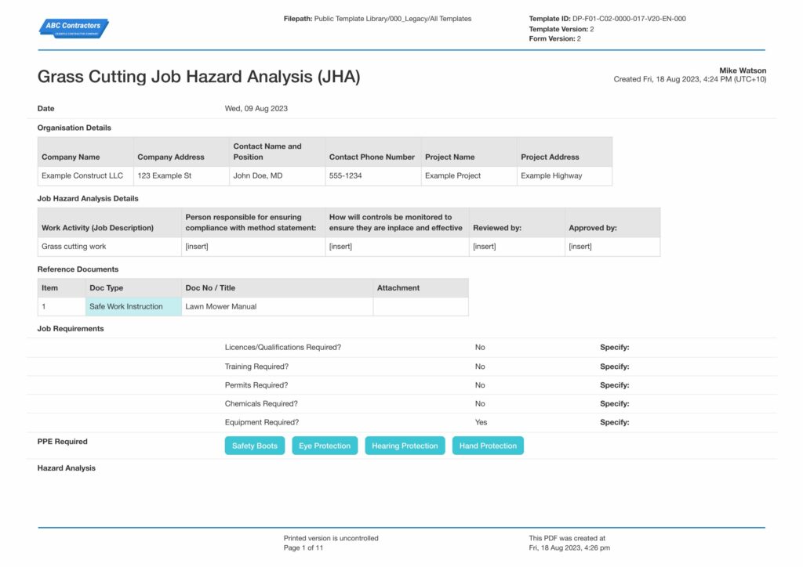Click the ABC Contractors logo
This screenshot has width=803, height=567.
pos(74,28)
